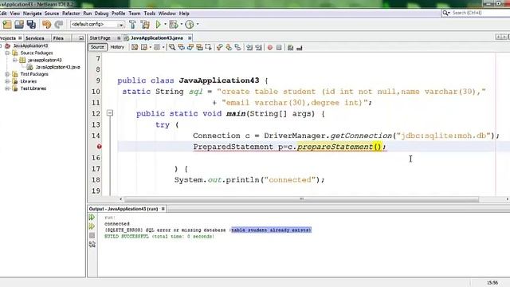
Task: Select the JavaApplication43 project root node
Action: 30,46
